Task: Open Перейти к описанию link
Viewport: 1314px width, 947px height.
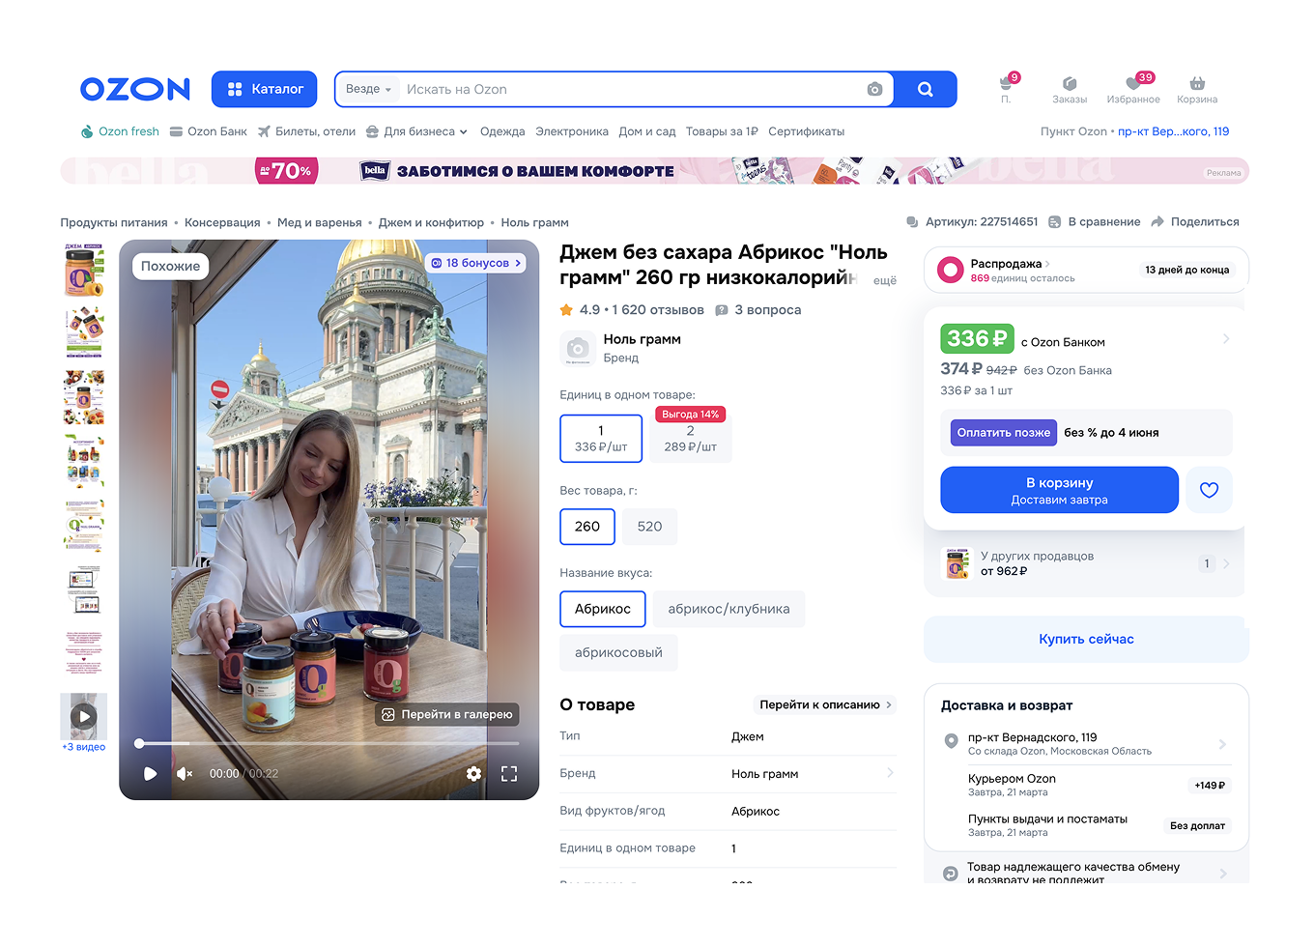Action: point(825,704)
